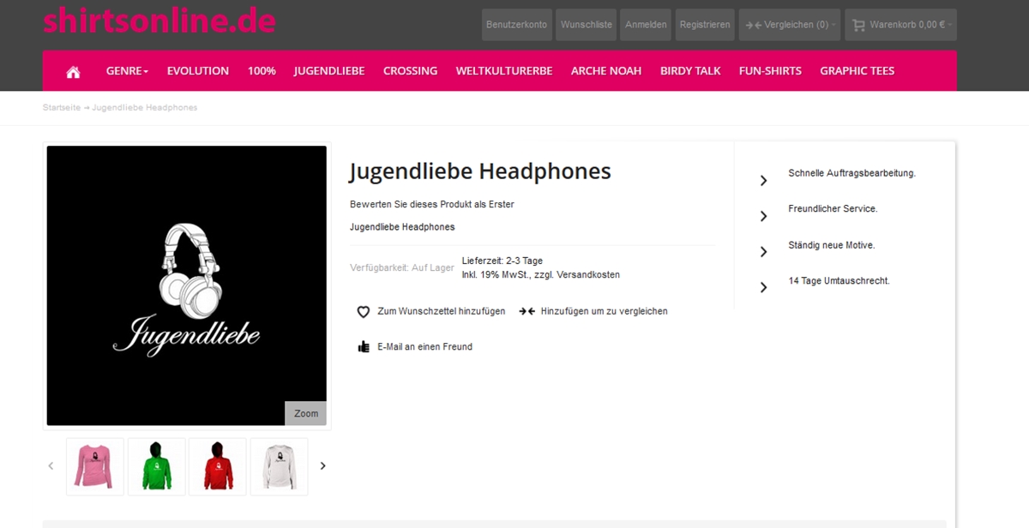
Task: Go to the home page icon
Action: click(73, 71)
